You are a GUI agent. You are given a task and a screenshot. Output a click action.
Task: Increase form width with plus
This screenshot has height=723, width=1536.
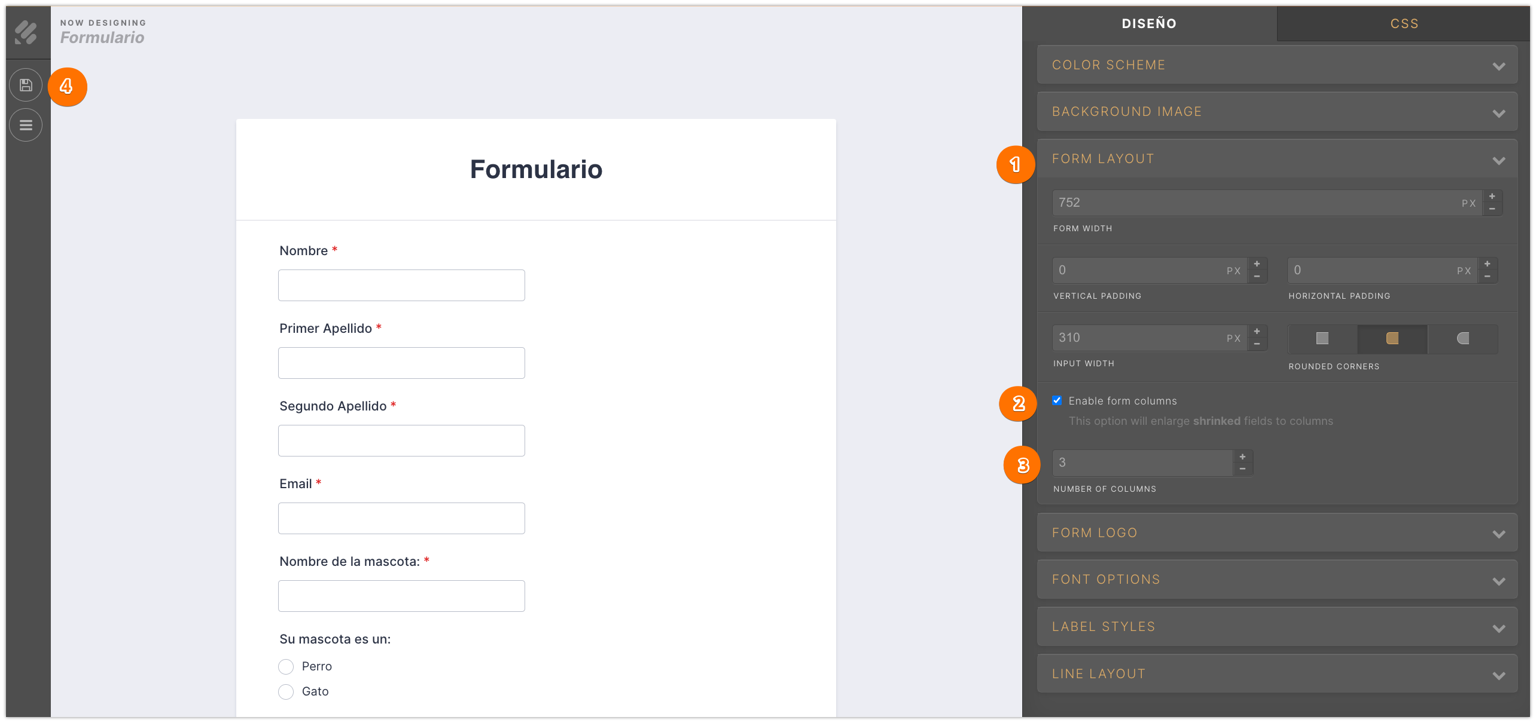pyautogui.click(x=1492, y=197)
